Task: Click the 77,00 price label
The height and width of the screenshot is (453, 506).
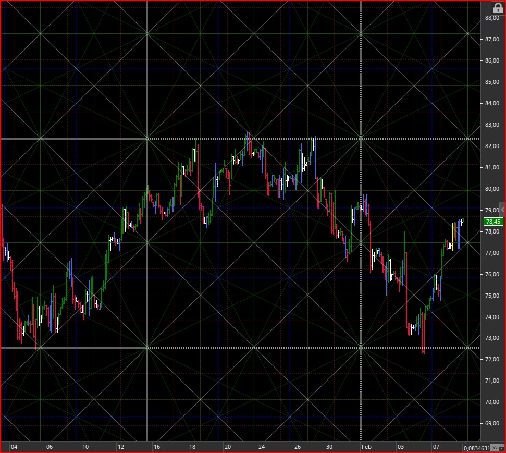Action: point(492,253)
